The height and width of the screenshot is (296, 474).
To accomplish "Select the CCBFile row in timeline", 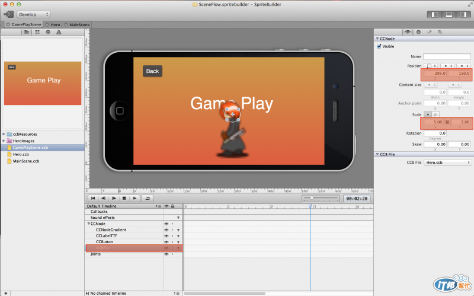I will click(x=134, y=248).
